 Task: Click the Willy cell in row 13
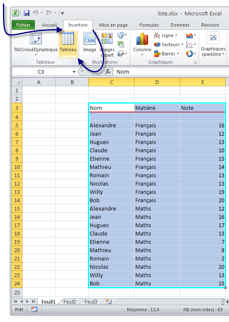tap(112, 192)
